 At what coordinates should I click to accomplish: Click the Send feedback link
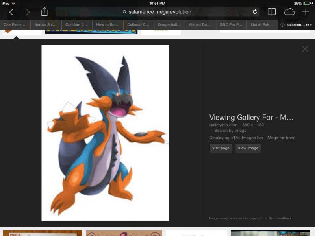[x=280, y=218]
